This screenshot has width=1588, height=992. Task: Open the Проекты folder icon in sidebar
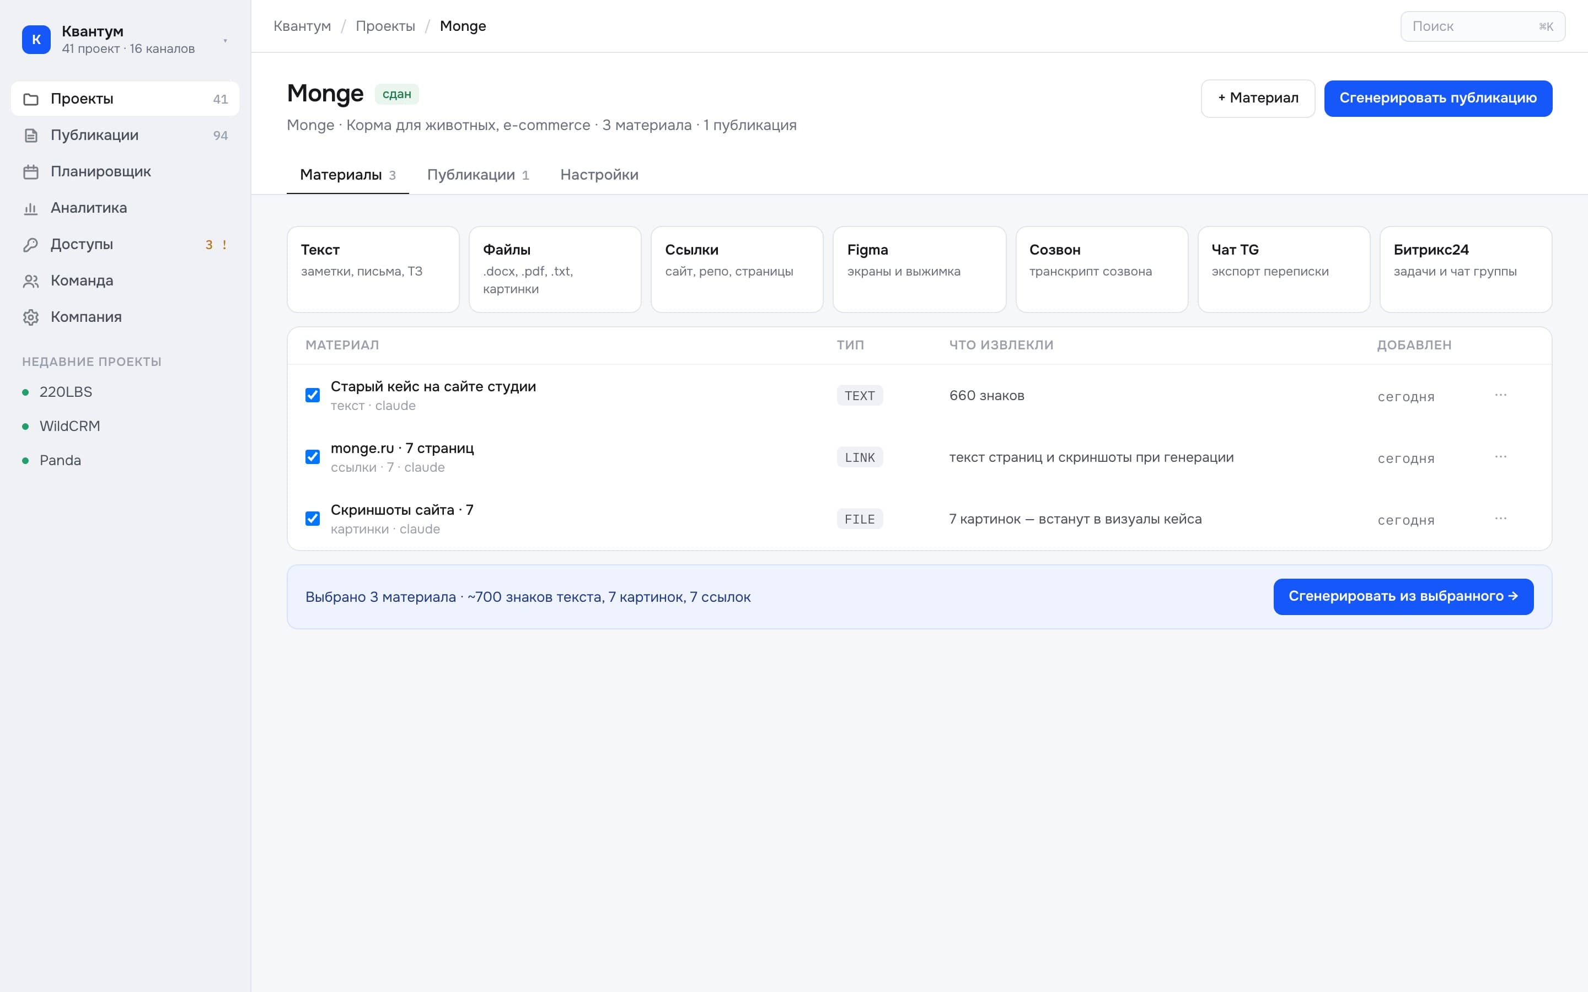(31, 99)
